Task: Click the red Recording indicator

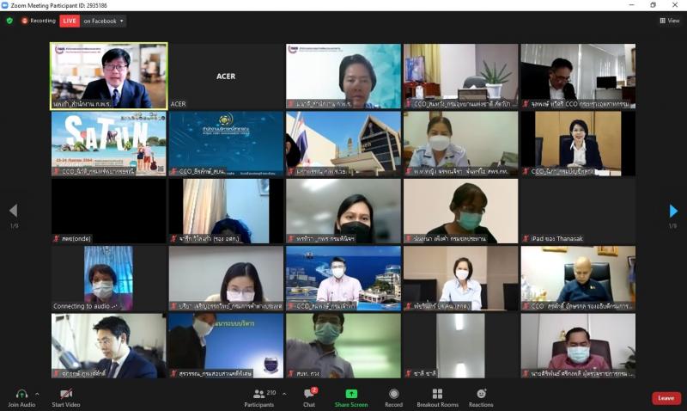Action: 39,21
